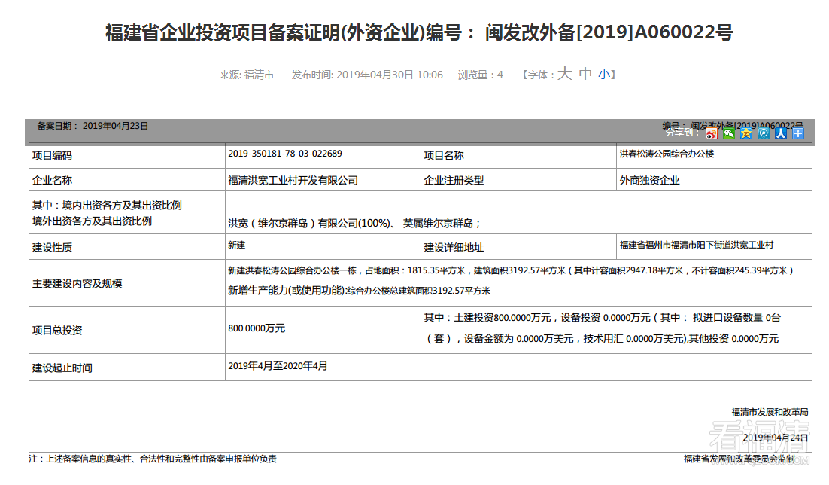Click 备案日期 2019年04月23日 text

[x=93, y=126]
